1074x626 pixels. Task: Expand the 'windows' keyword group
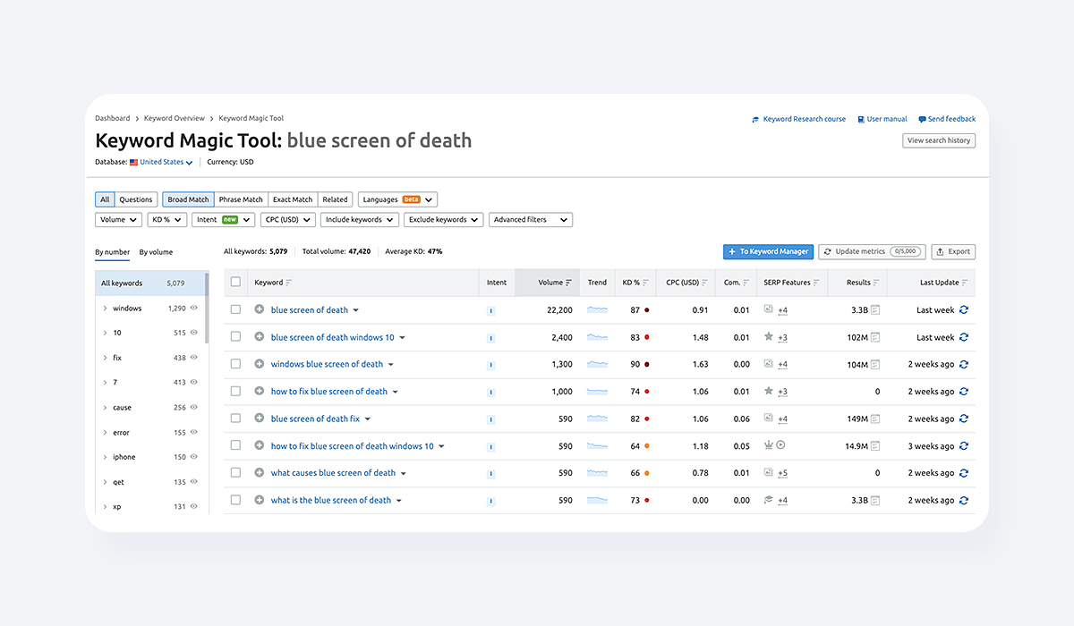(105, 309)
